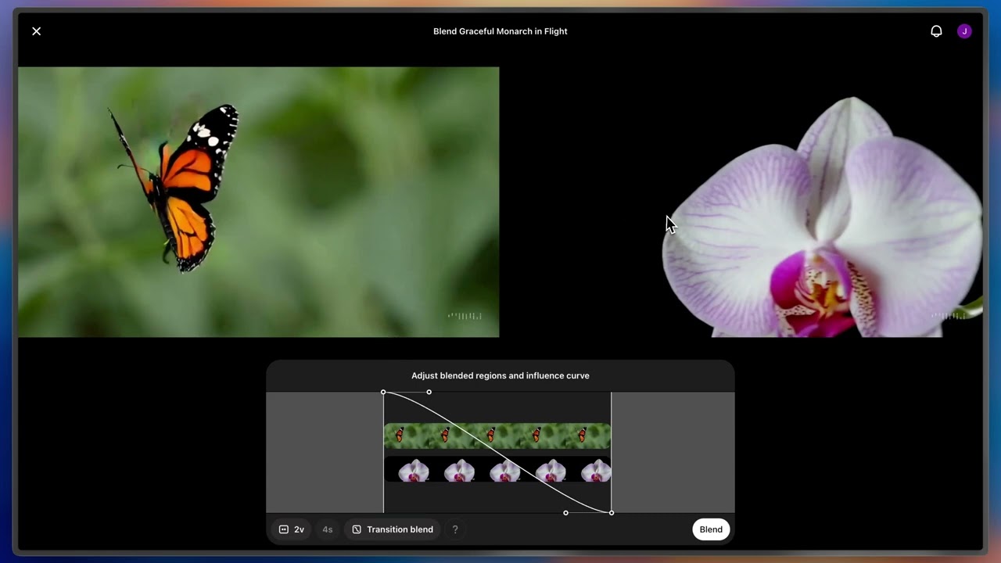The width and height of the screenshot is (1001, 563).
Task: Click the curve's top-left start point
Action: click(x=383, y=392)
